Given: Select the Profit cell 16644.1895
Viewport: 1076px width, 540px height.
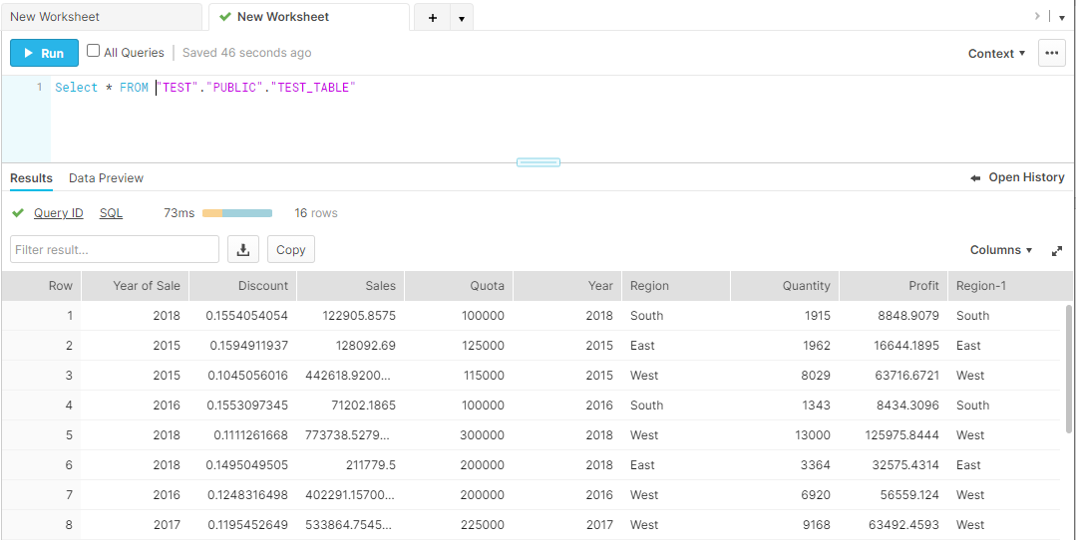Looking at the screenshot, I should [x=893, y=346].
